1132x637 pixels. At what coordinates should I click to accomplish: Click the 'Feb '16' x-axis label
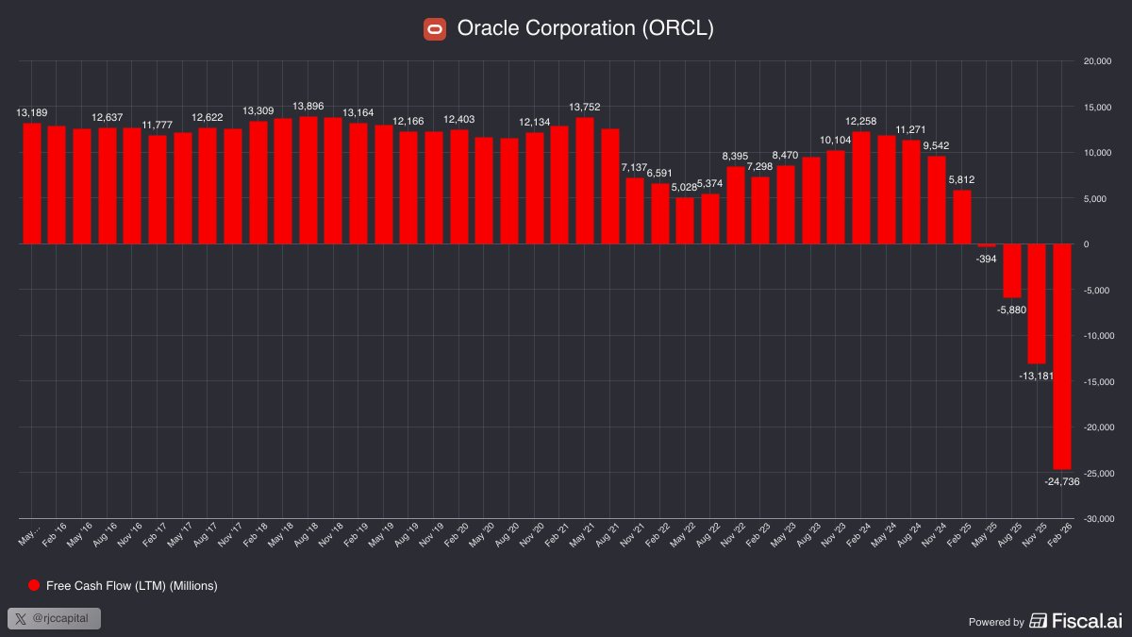pyautogui.click(x=53, y=536)
